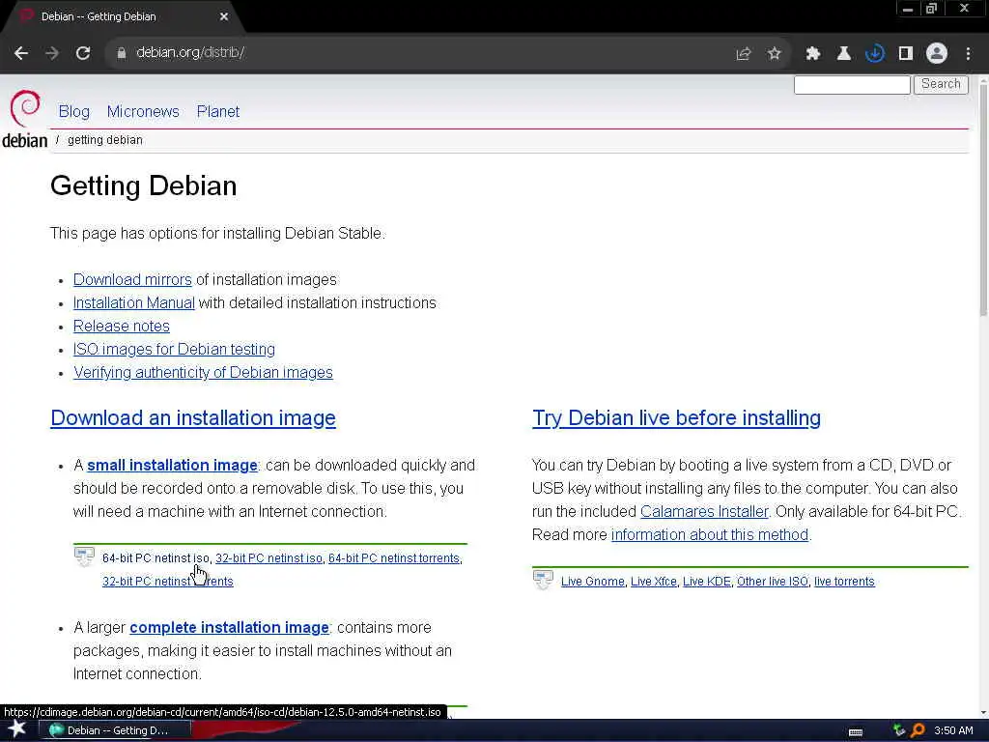Screen dimensions: 989x742
Task: Download the 32-bit PC netinst iso
Action: coord(268,558)
